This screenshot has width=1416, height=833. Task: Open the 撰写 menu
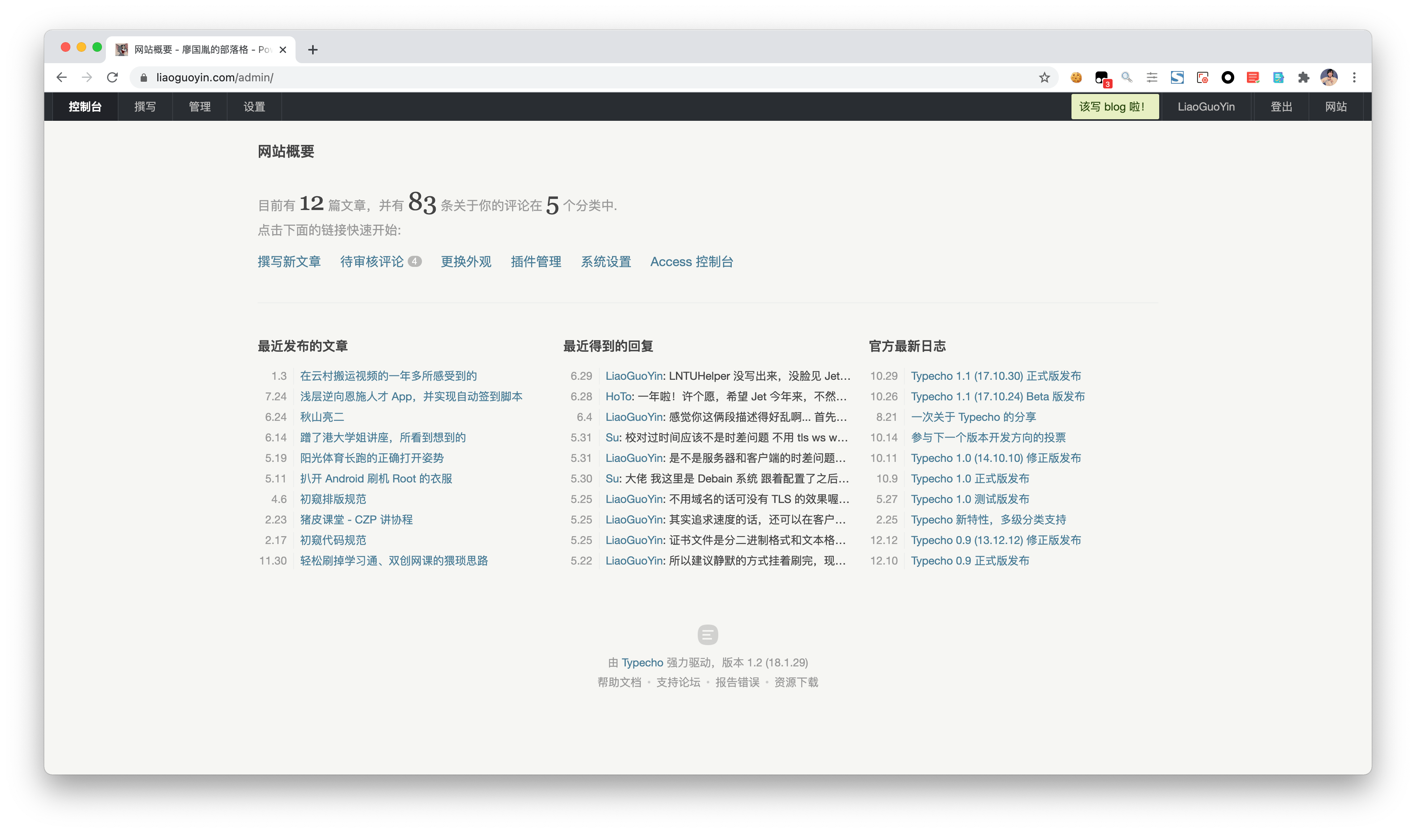coord(145,107)
